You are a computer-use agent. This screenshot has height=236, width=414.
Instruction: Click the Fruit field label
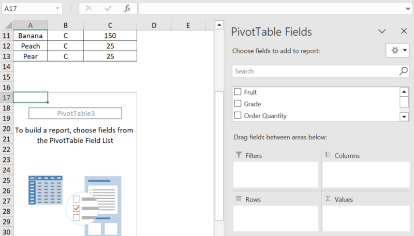[250, 92]
